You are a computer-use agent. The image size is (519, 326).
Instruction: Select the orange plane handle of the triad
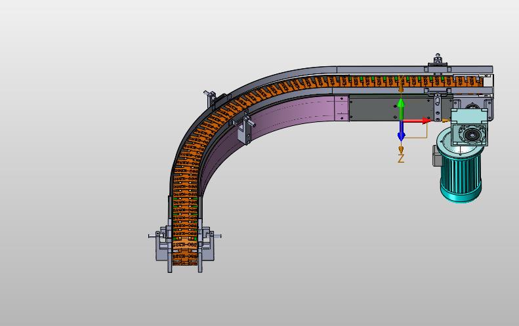click(x=416, y=130)
